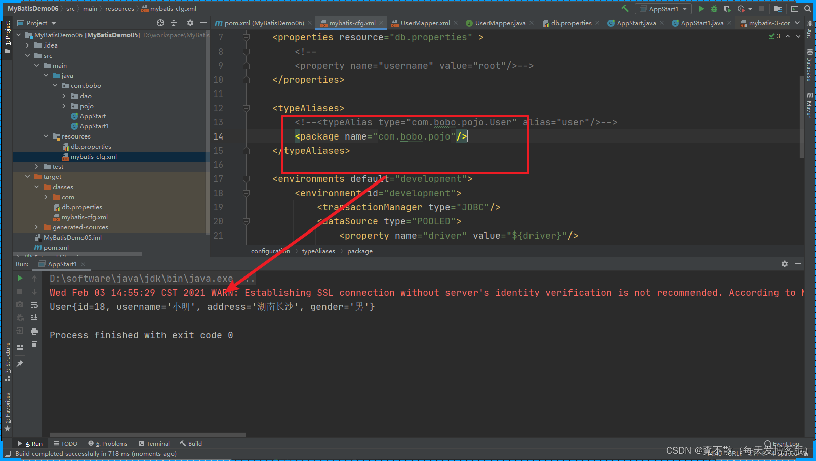Print console output via the printer icon
The image size is (816, 461).
34,331
